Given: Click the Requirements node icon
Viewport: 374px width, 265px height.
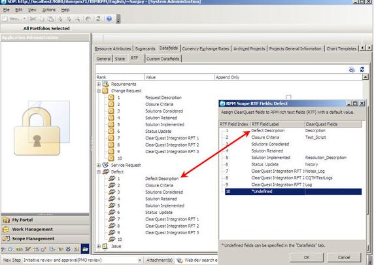Looking at the screenshot, I should (x=105, y=84).
